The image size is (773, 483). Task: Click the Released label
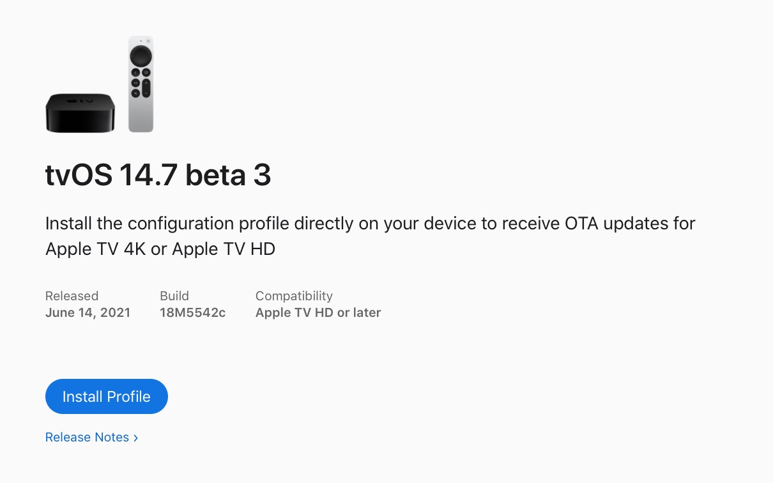[x=72, y=296]
